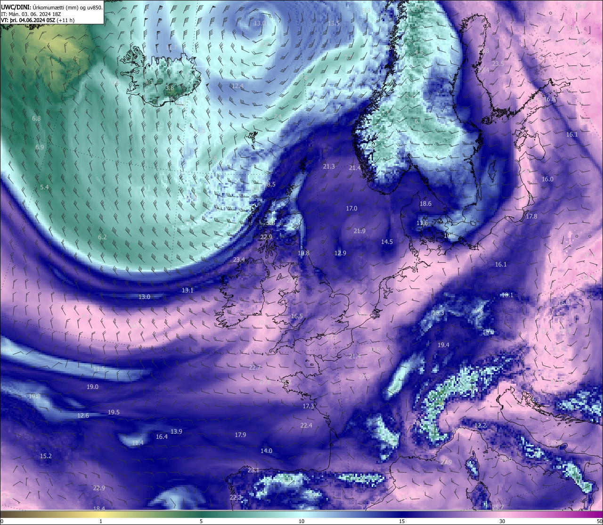Viewport: 603px width, 525px height.
Task: Click the 19.0 value in the Atlantic
Action: point(92,387)
